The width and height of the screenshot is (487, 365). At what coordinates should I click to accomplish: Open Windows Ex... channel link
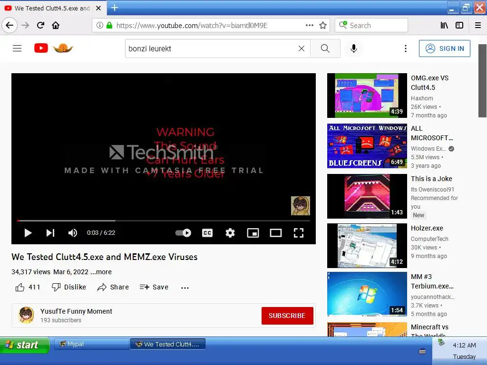[429, 149]
